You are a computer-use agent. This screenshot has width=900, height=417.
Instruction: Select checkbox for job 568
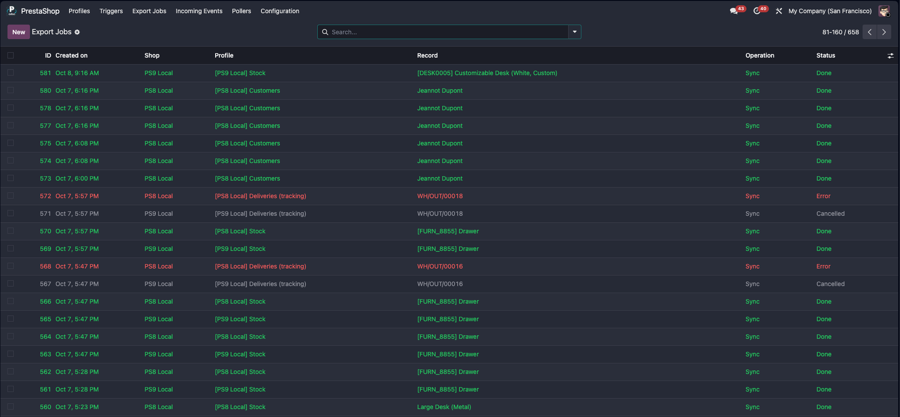point(10,266)
